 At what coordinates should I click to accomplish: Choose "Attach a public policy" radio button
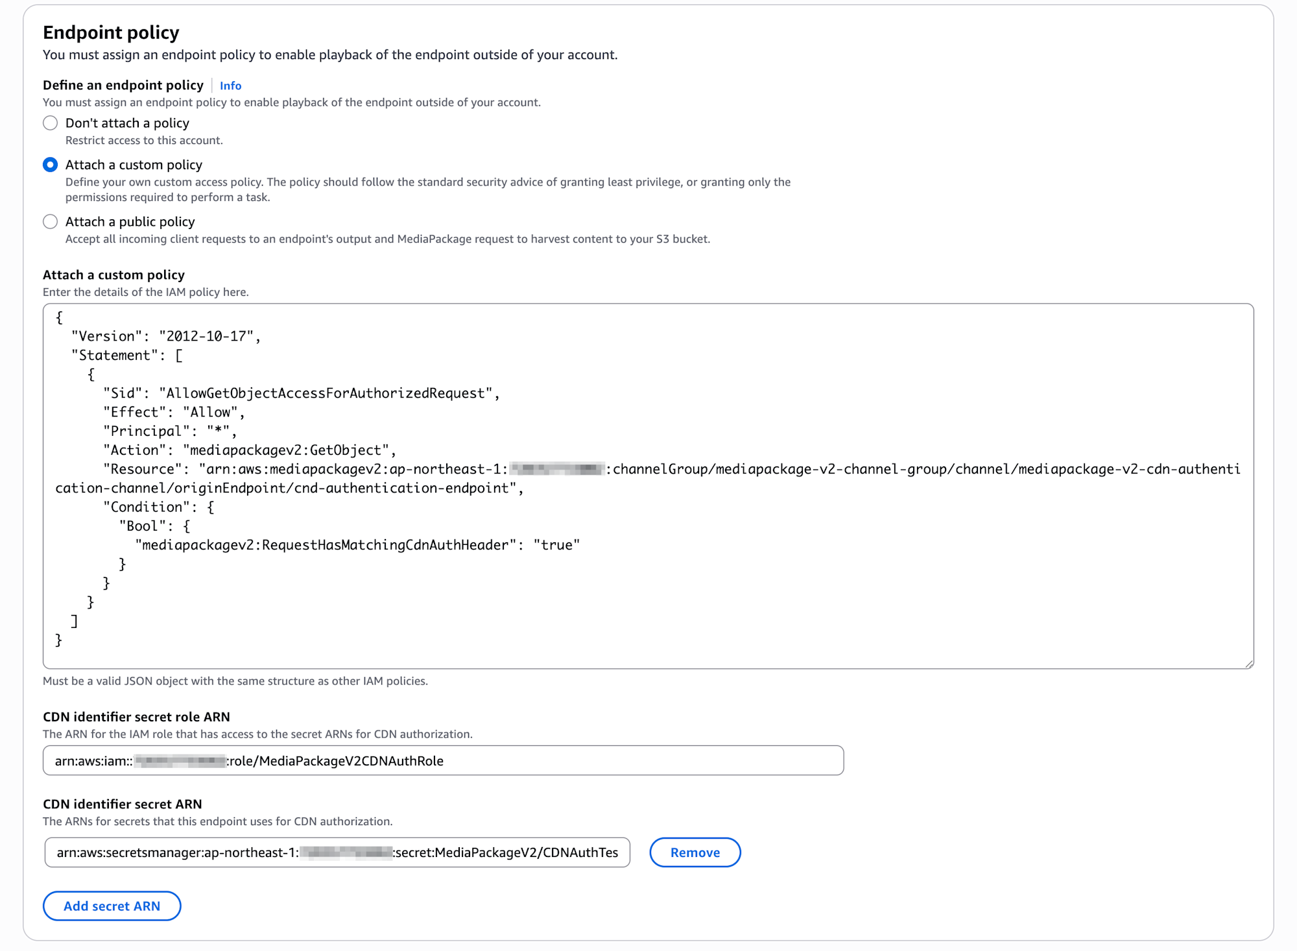tap(50, 222)
